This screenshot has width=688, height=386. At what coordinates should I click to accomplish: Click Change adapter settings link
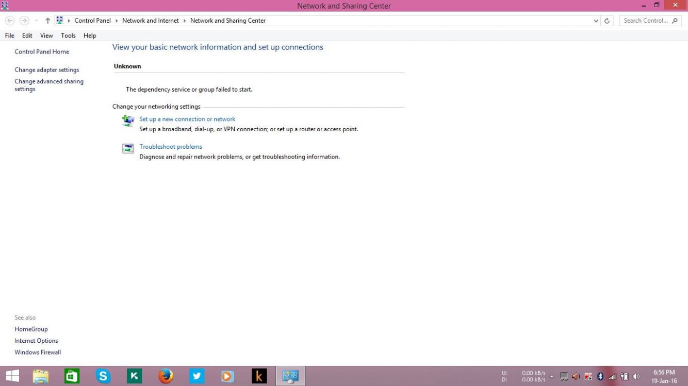coord(47,70)
